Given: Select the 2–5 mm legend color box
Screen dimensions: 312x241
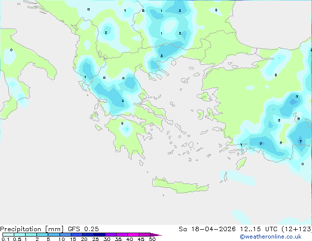Looking at the screenshot, I should click(42, 235).
